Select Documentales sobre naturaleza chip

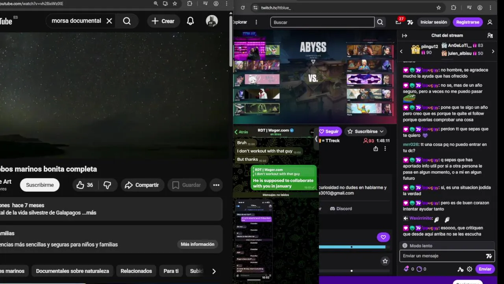(72, 271)
